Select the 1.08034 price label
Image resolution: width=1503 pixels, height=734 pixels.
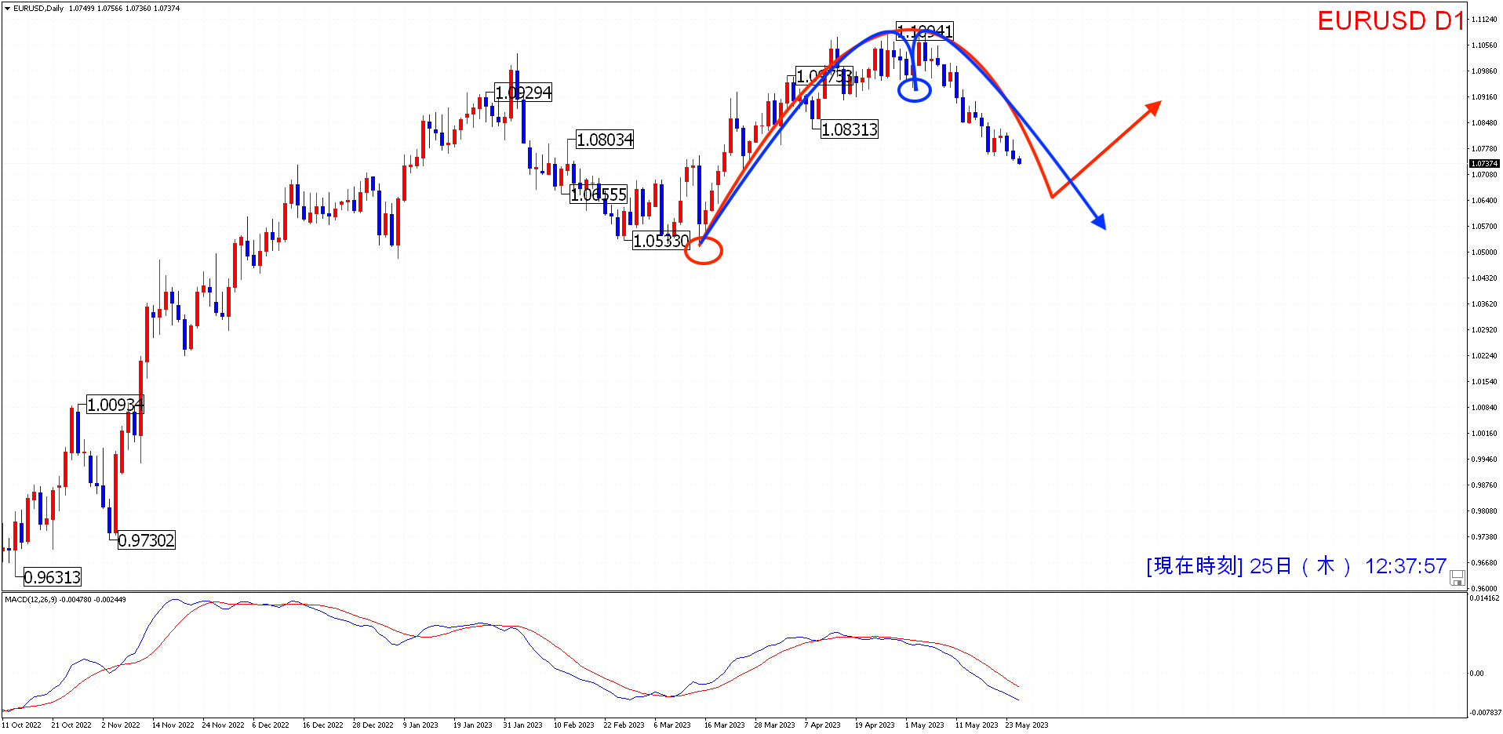point(604,140)
